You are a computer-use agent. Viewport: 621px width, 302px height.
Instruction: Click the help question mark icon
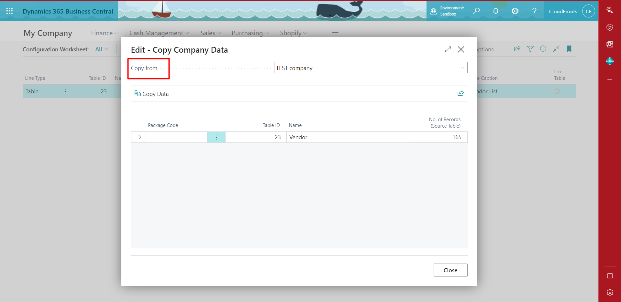click(x=534, y=11)
